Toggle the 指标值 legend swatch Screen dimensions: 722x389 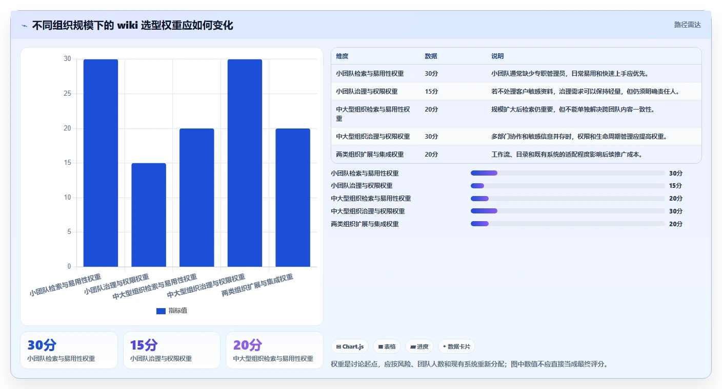pos(161,311)
